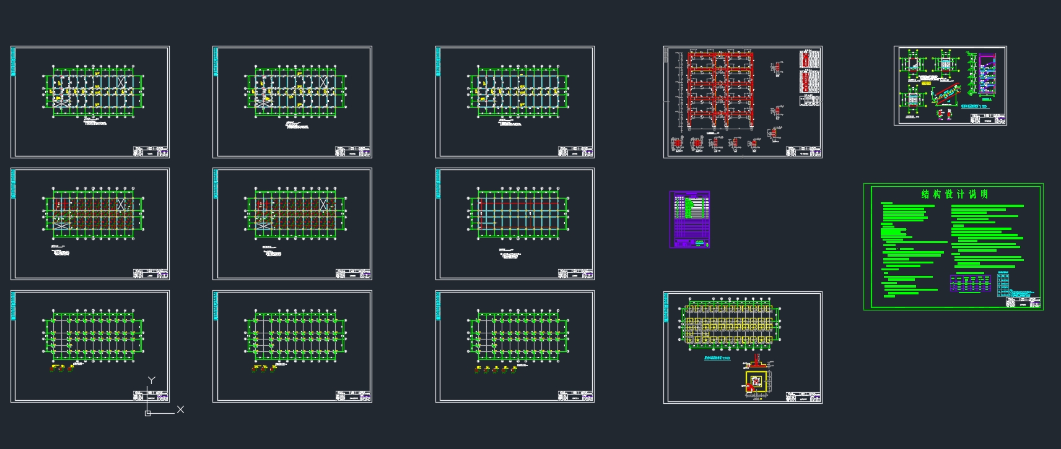Click the red diagonal stair section detail
This screenshot has width=1061, height=449.
coord(945,96)
